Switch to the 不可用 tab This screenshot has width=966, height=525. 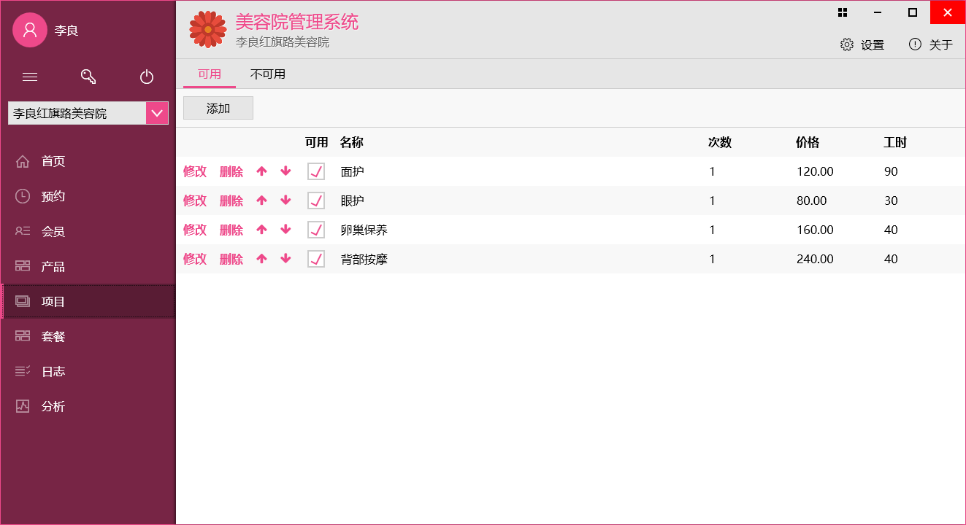point(267,74)
